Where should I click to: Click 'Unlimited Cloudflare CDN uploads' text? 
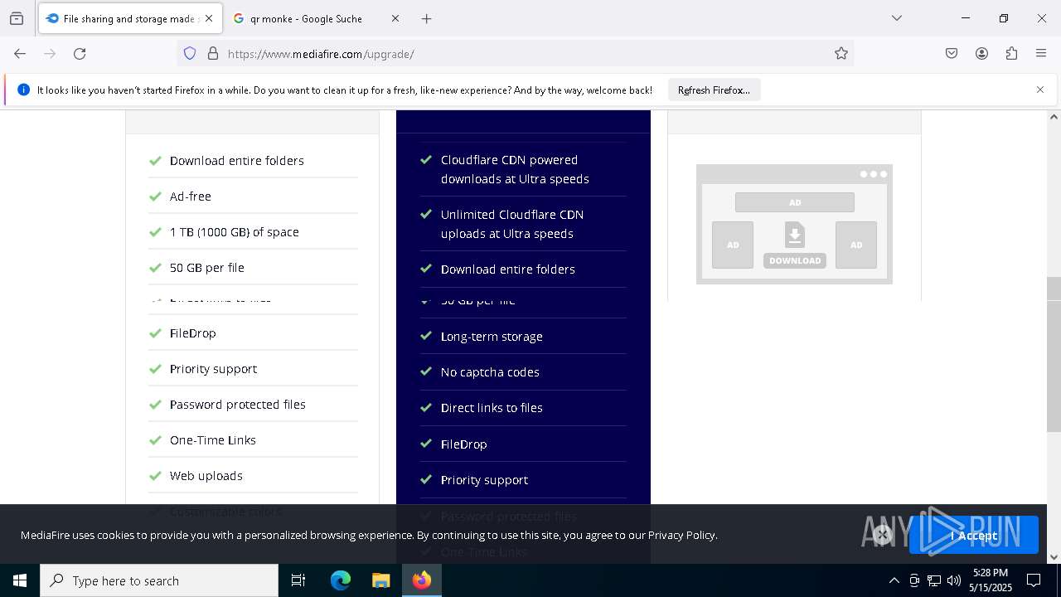click(x=512, y=224)
